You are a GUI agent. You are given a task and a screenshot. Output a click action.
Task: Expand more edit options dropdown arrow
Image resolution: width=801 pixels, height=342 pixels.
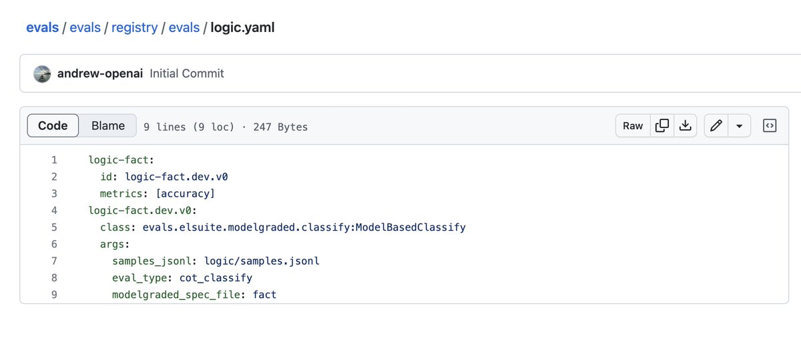(739, 125)
